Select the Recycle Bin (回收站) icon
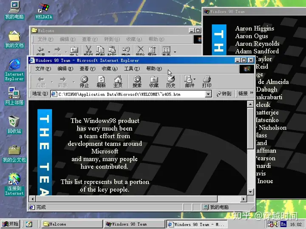 pos(14,125)
